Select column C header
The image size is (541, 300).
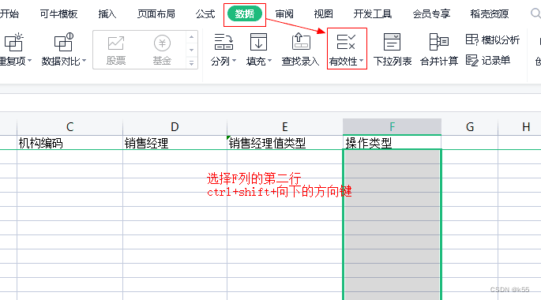point(70,127)
